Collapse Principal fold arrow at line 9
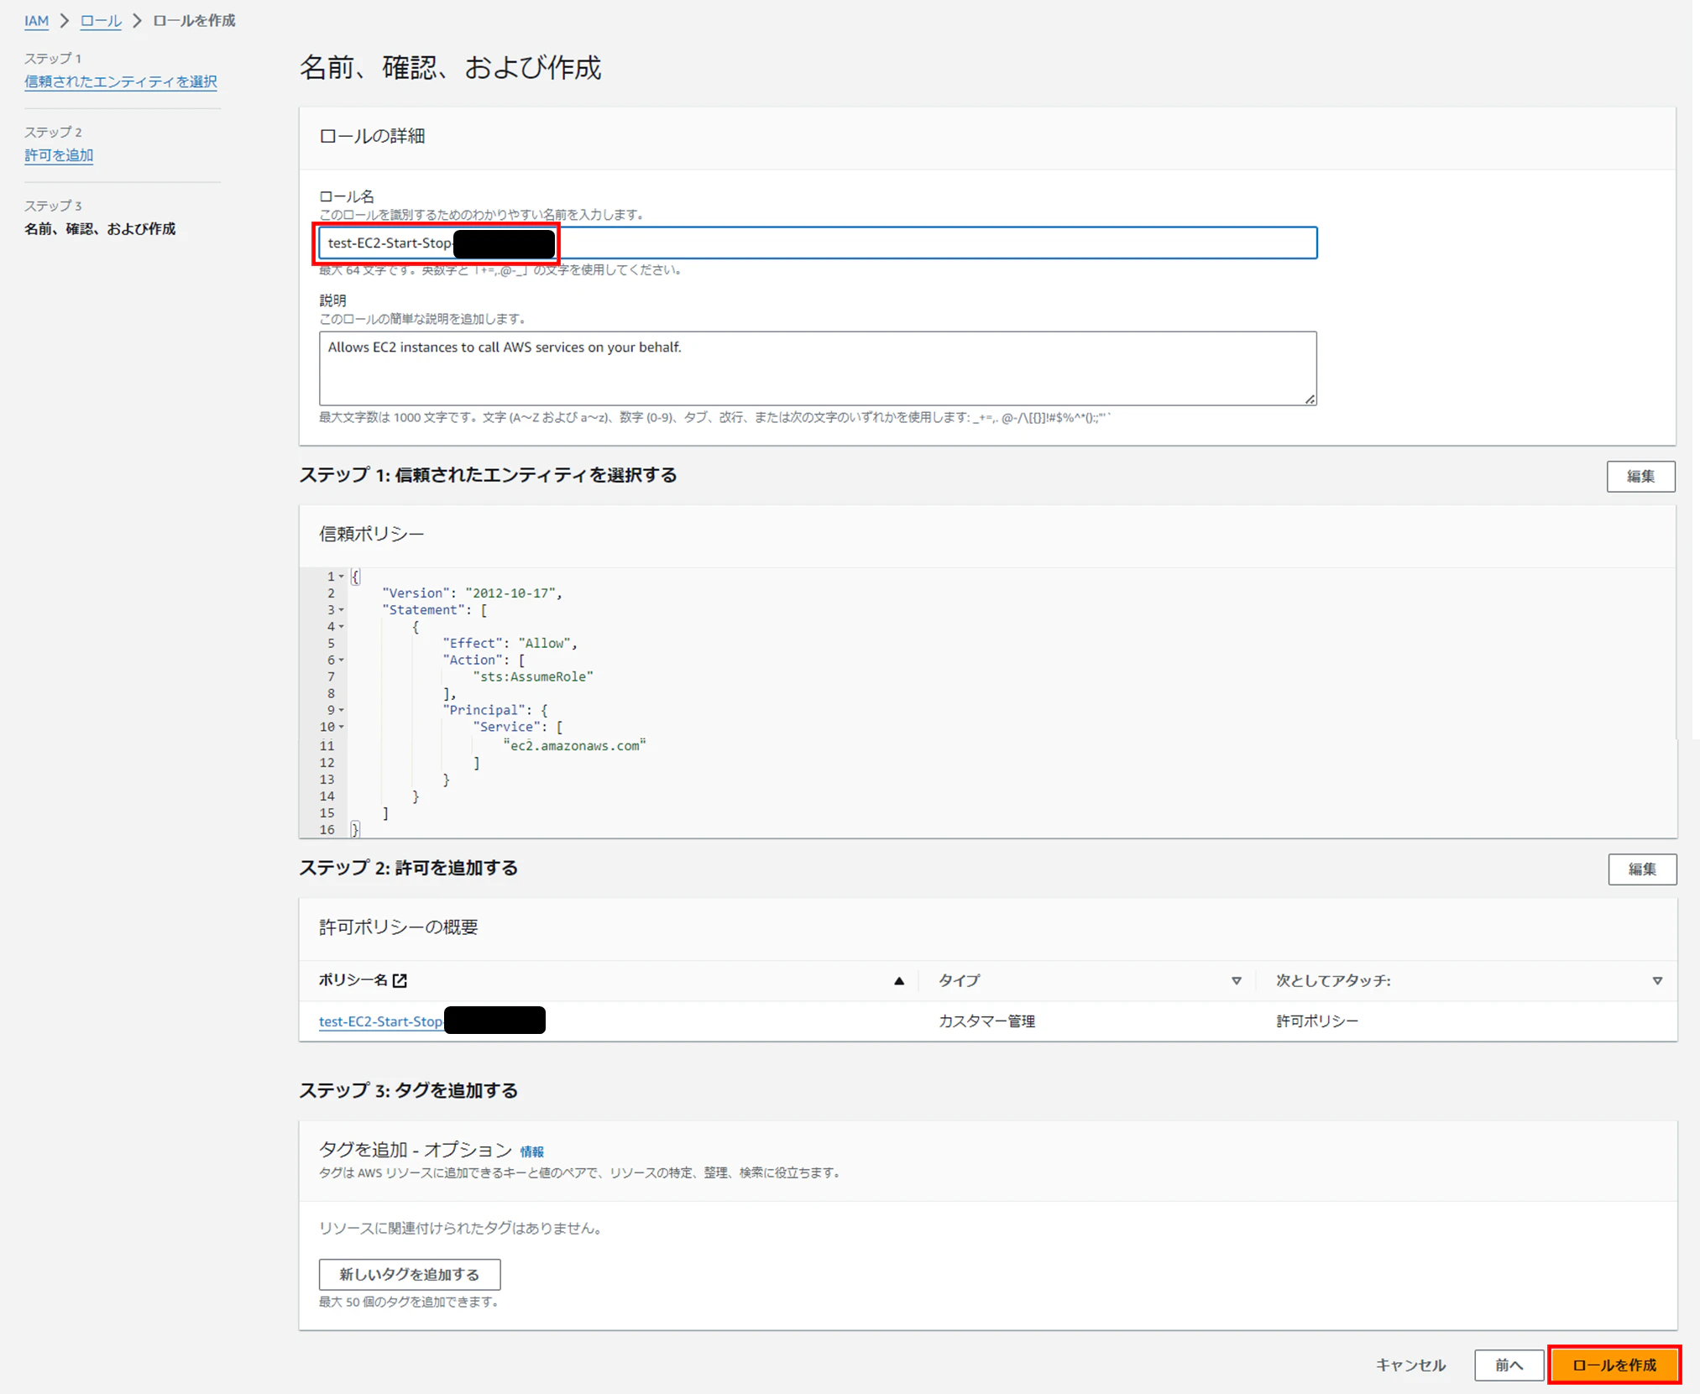 (341, 710)
